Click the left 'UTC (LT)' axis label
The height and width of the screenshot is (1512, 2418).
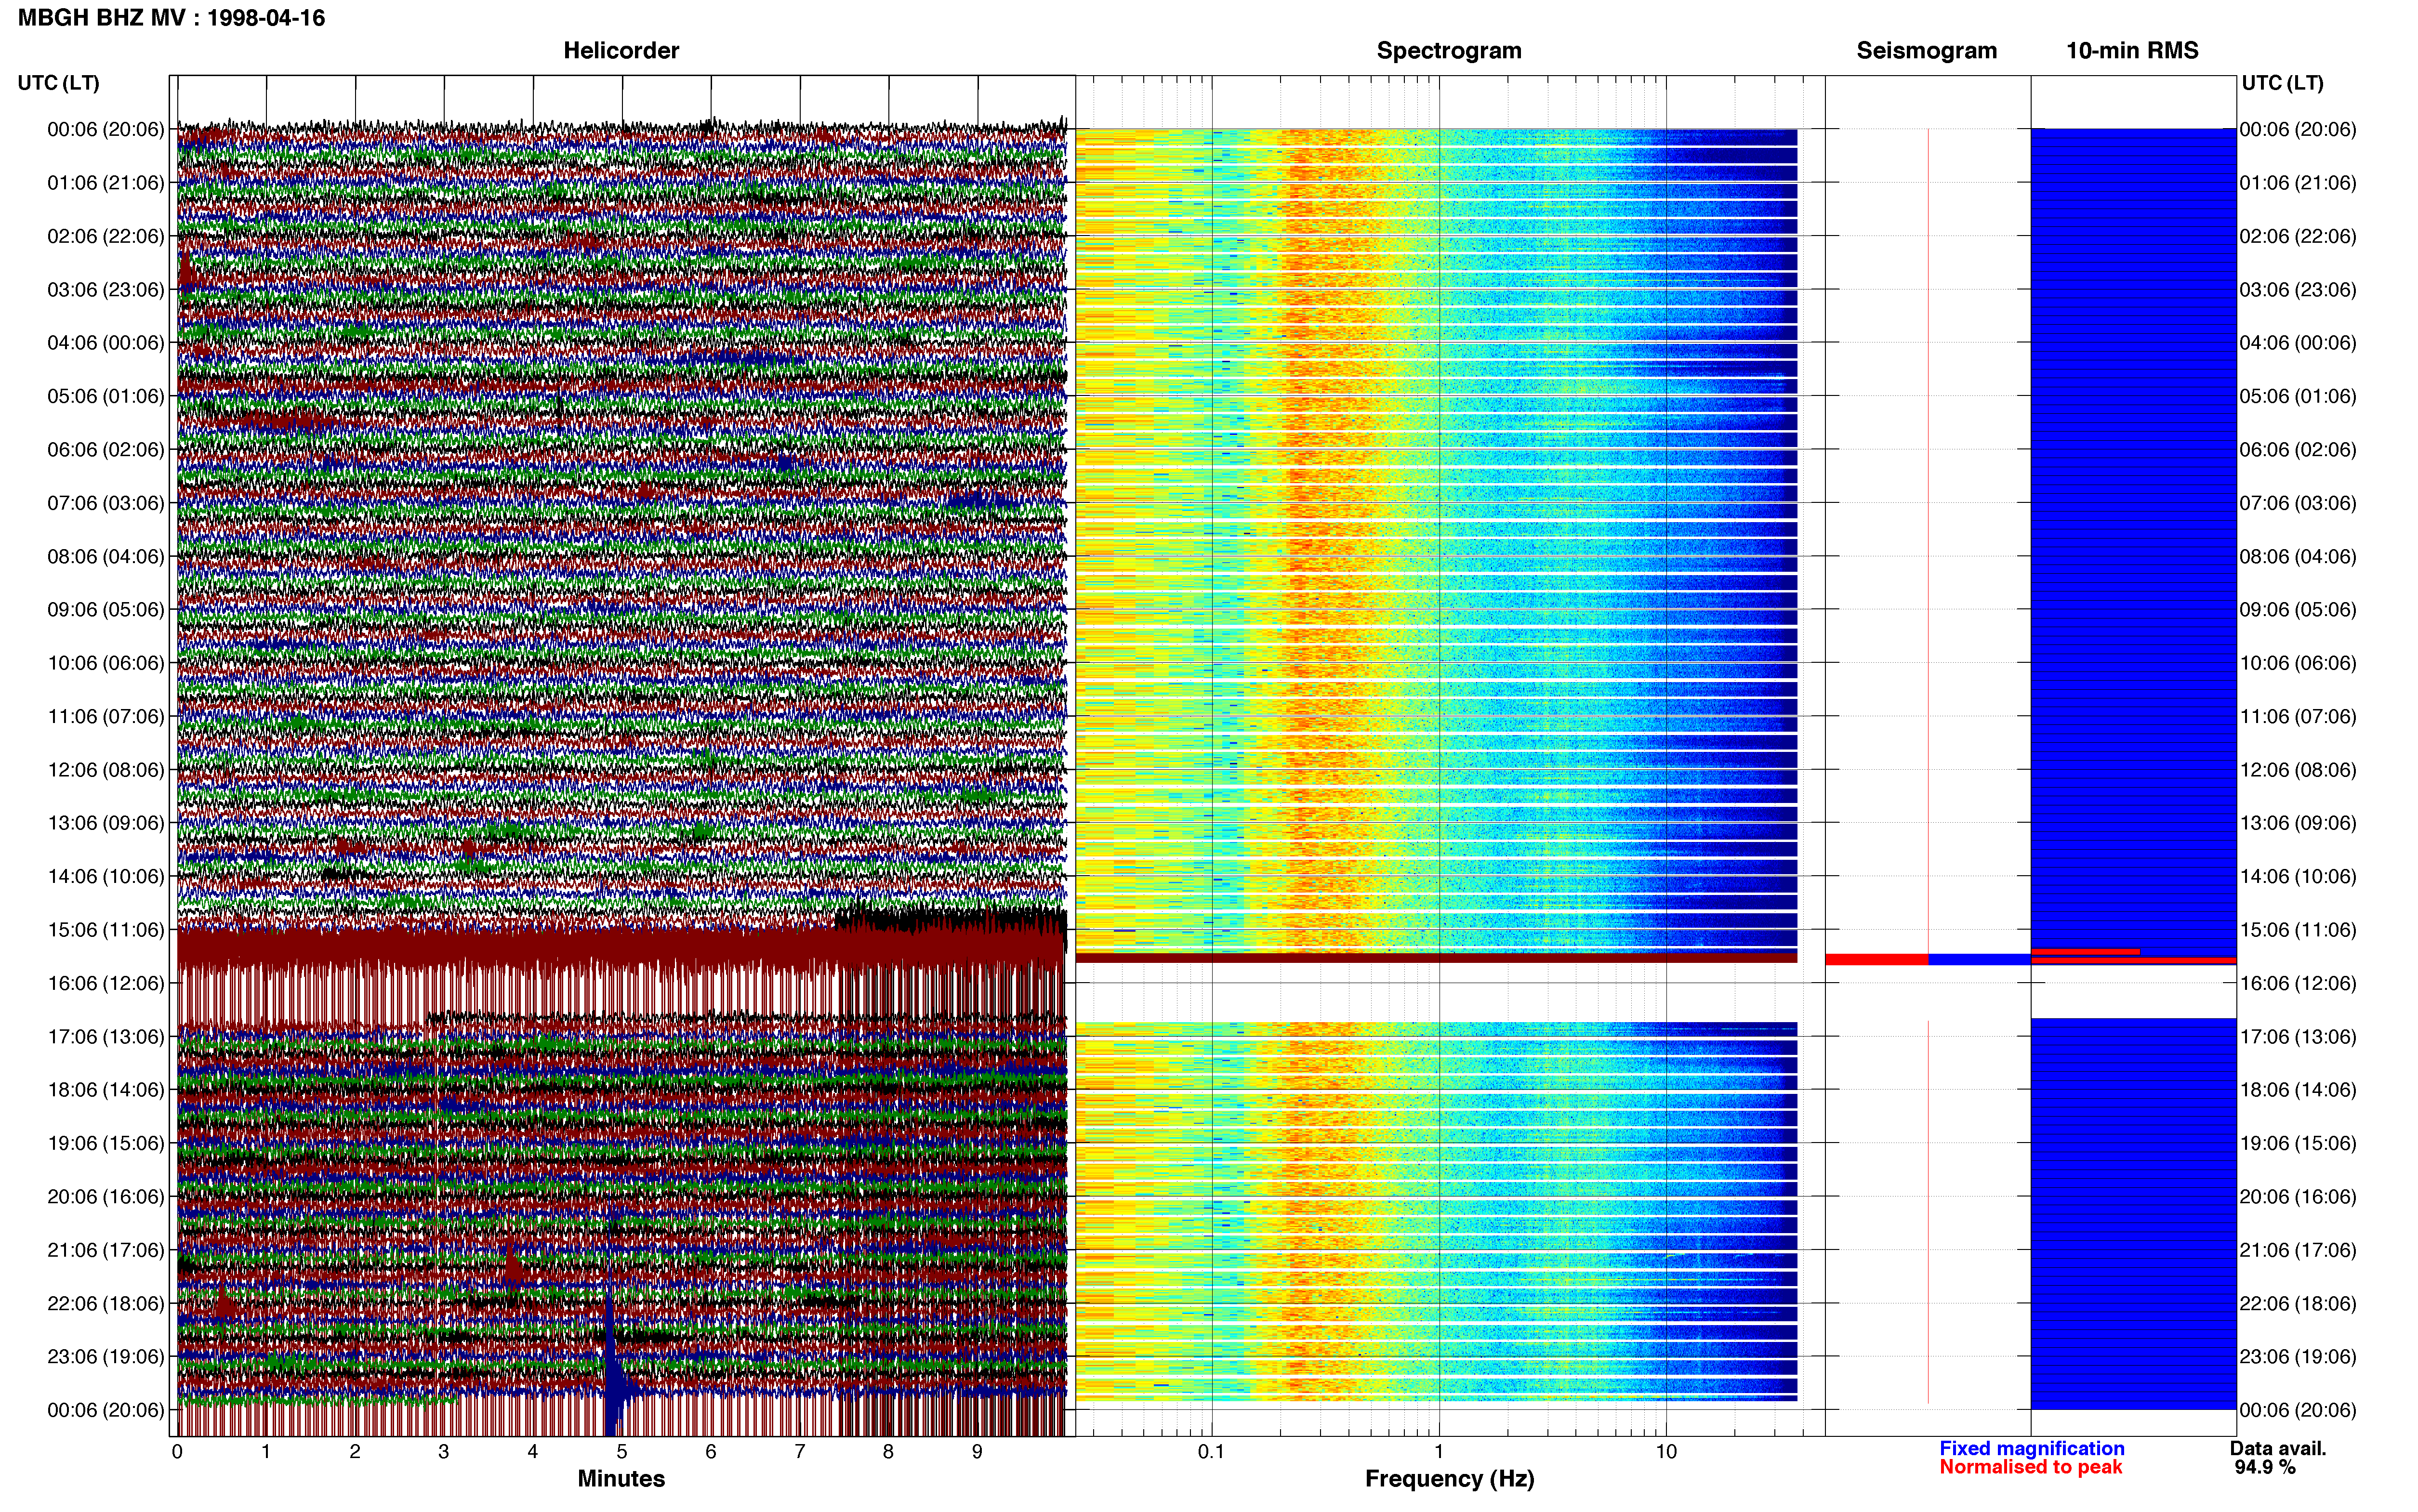58,83
